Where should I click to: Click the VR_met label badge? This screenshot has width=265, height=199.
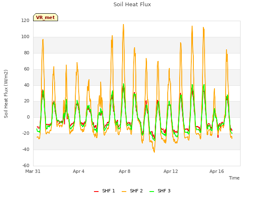(x=46, y=17)
